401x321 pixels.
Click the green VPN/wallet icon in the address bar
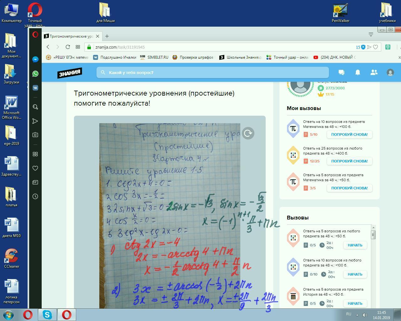(x=388, y=47)
